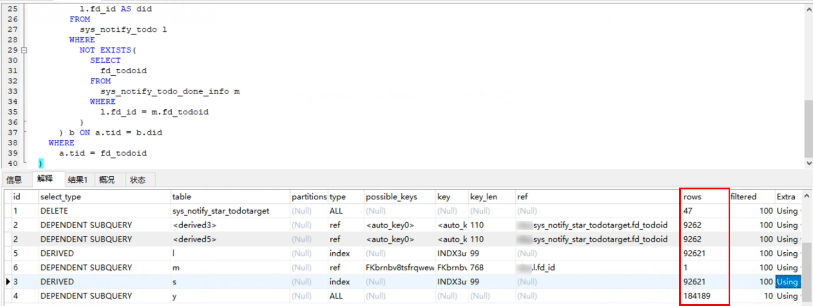Image resolution: width=813 pixels, height=306 pixels.
Task: Select the current row indicator arrow
Action: point(8,282)
